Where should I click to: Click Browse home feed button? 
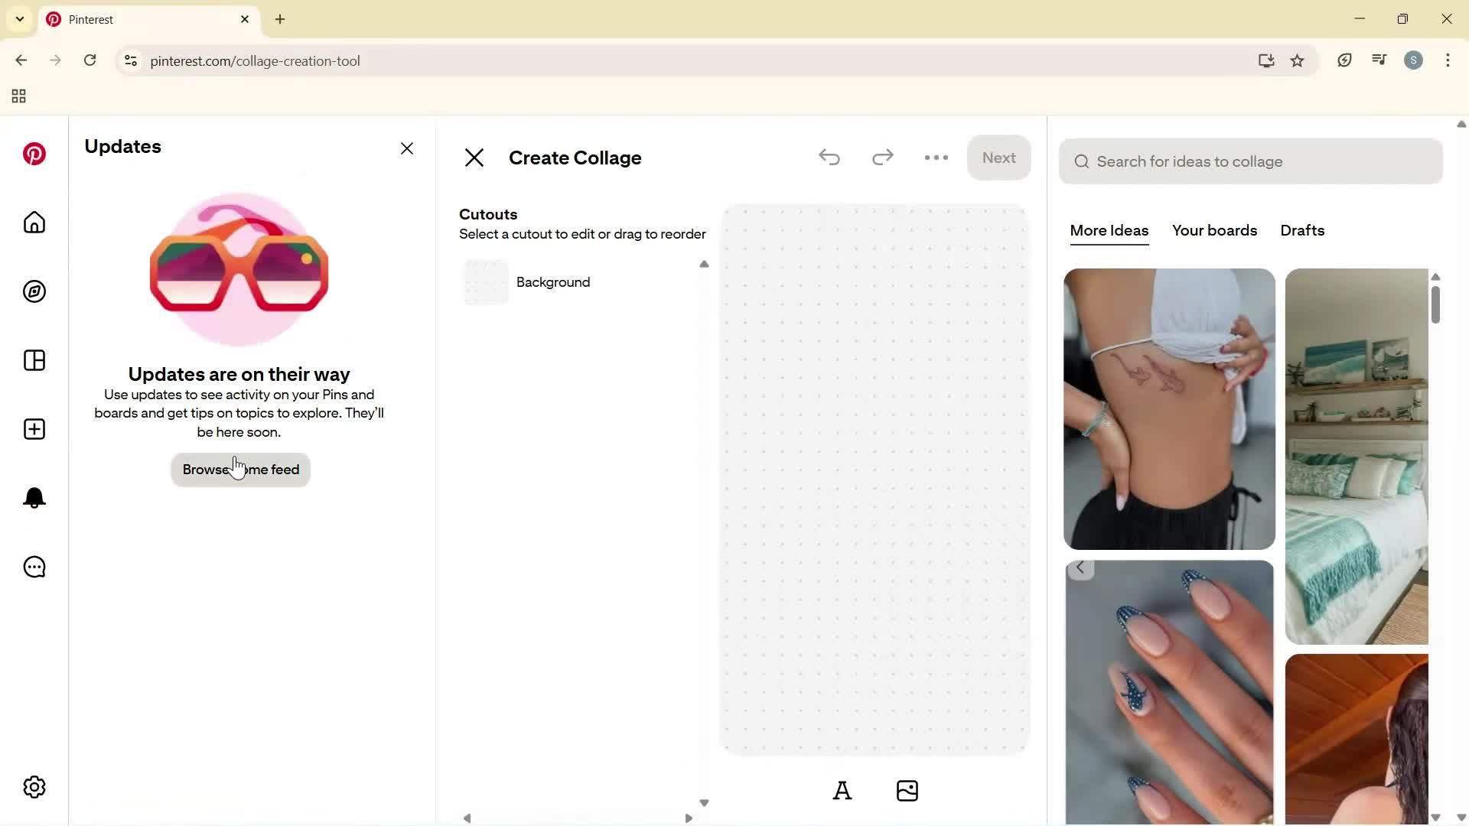pyautogui.click(x=239, y=469)
